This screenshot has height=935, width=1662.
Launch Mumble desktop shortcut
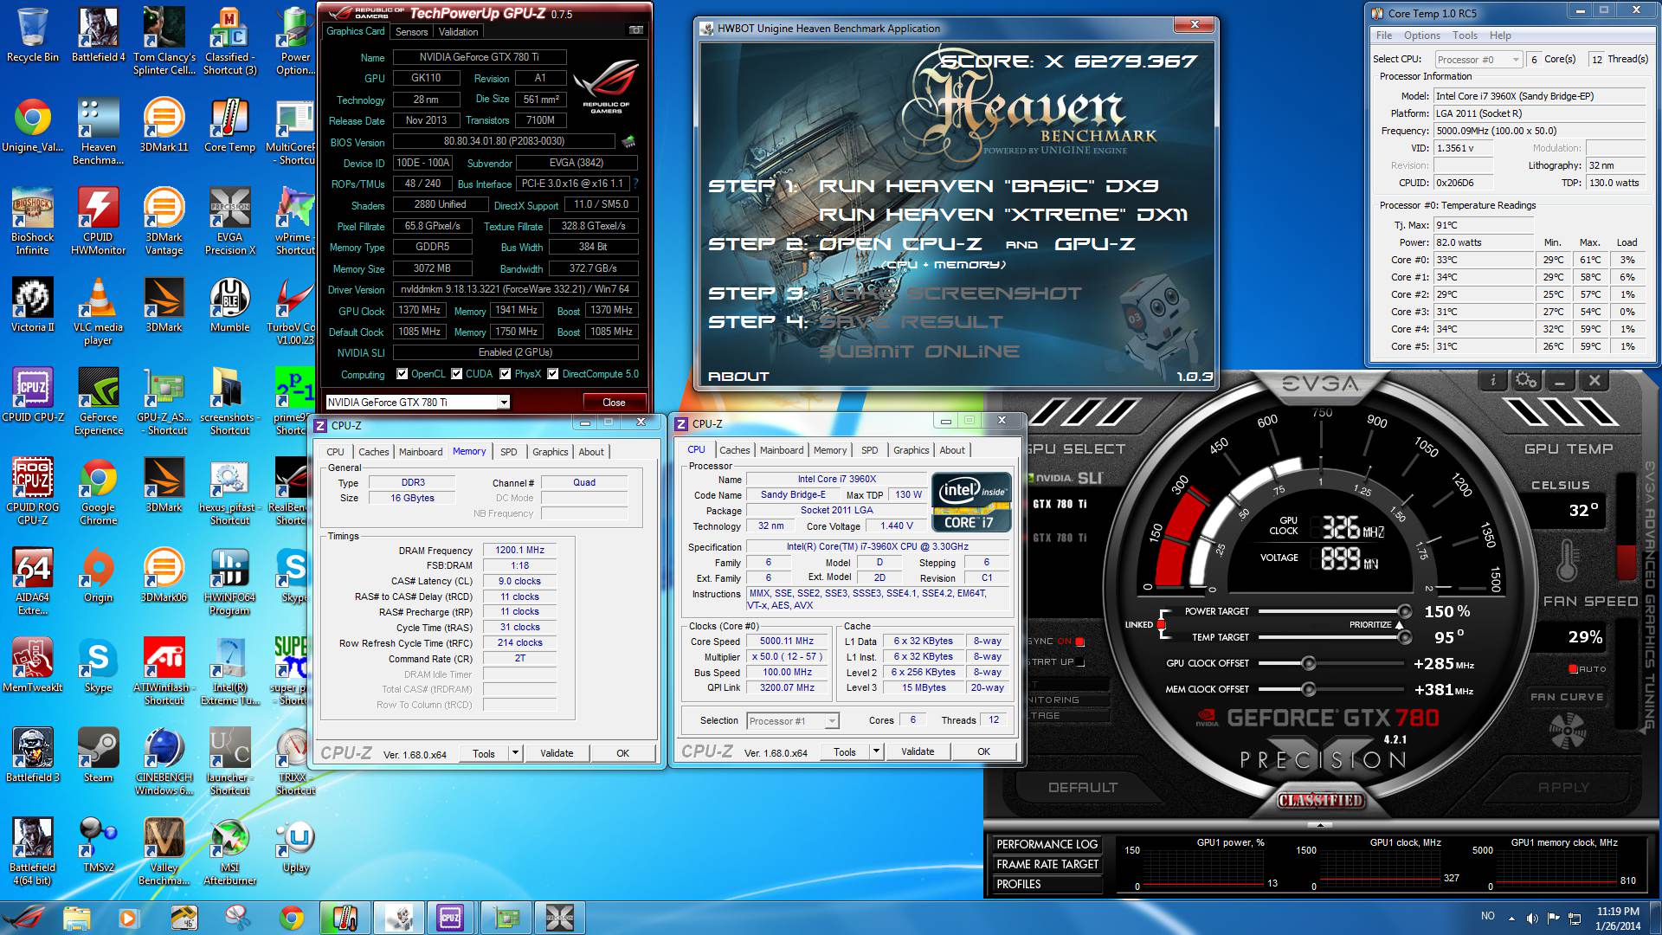pos(229,306)
